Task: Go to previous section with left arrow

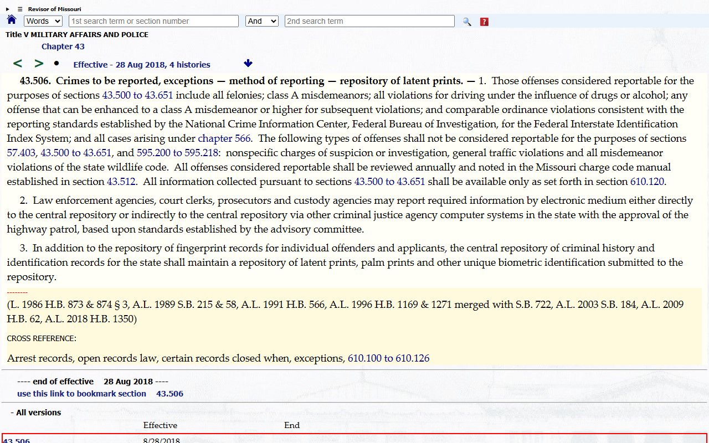Action: [x=18, y=64]
